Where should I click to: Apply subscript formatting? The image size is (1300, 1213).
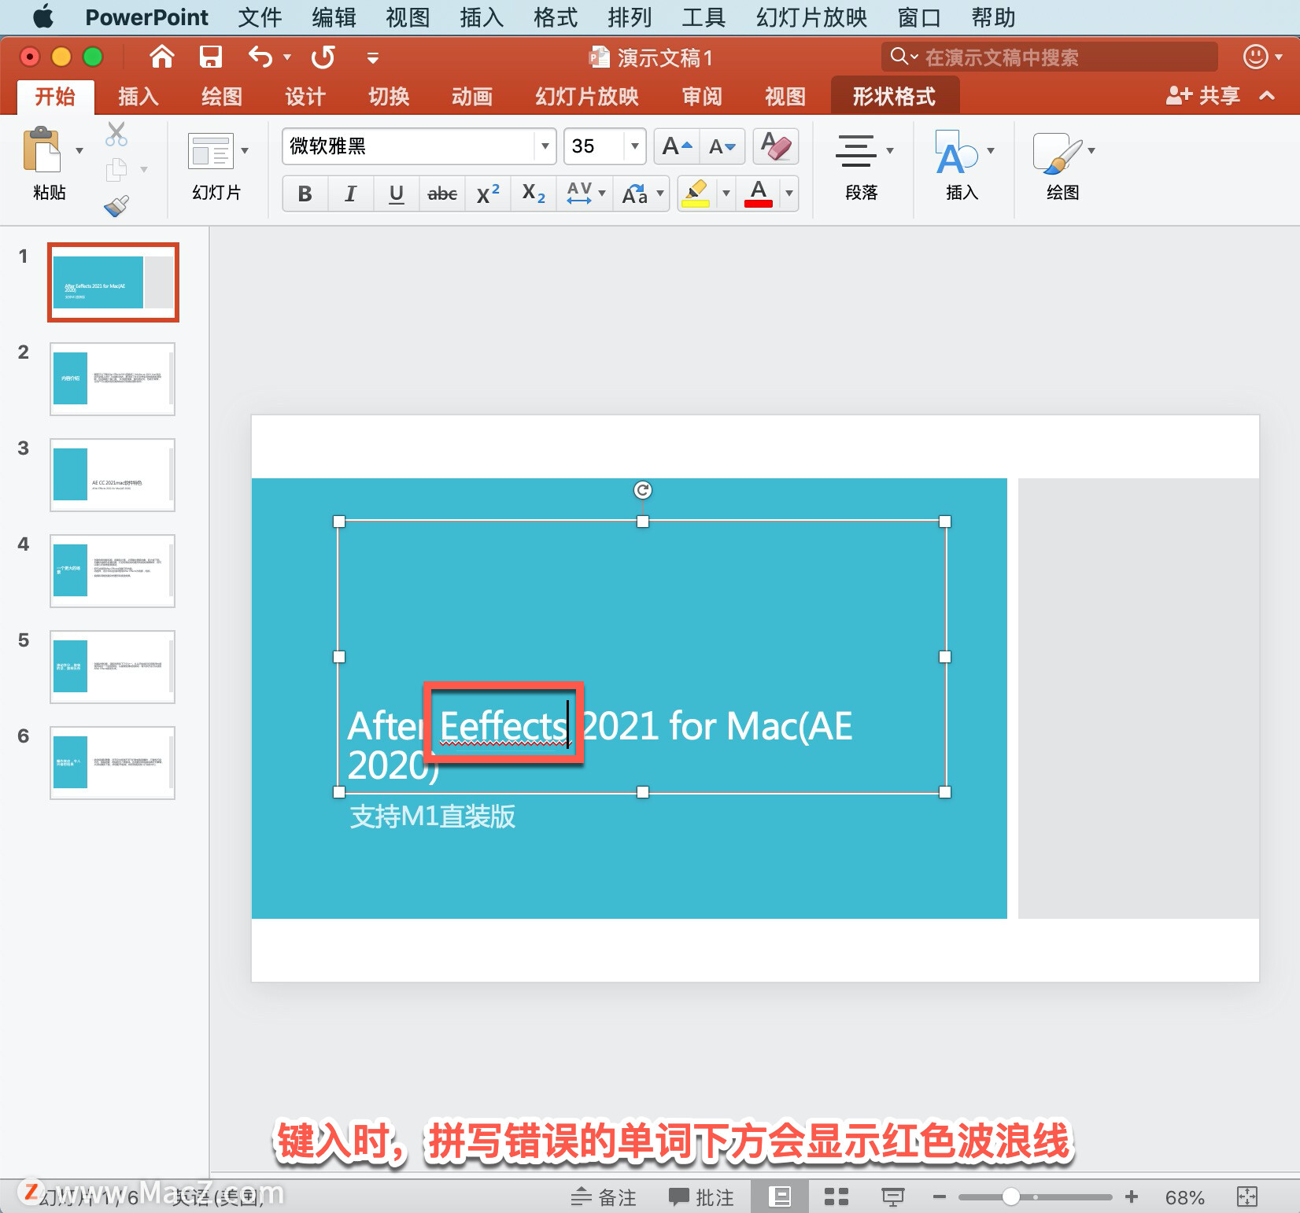click(534, 194)
